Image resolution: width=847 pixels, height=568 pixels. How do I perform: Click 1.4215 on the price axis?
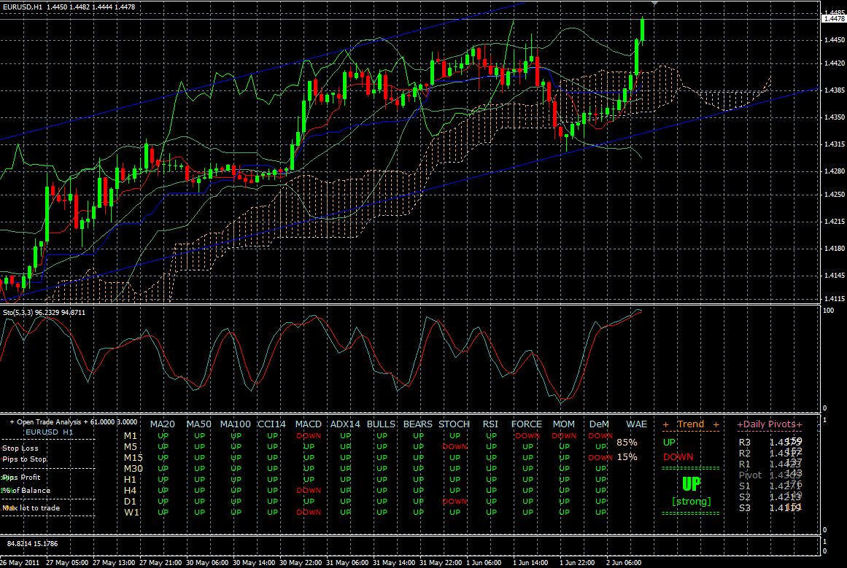point(835,222)
